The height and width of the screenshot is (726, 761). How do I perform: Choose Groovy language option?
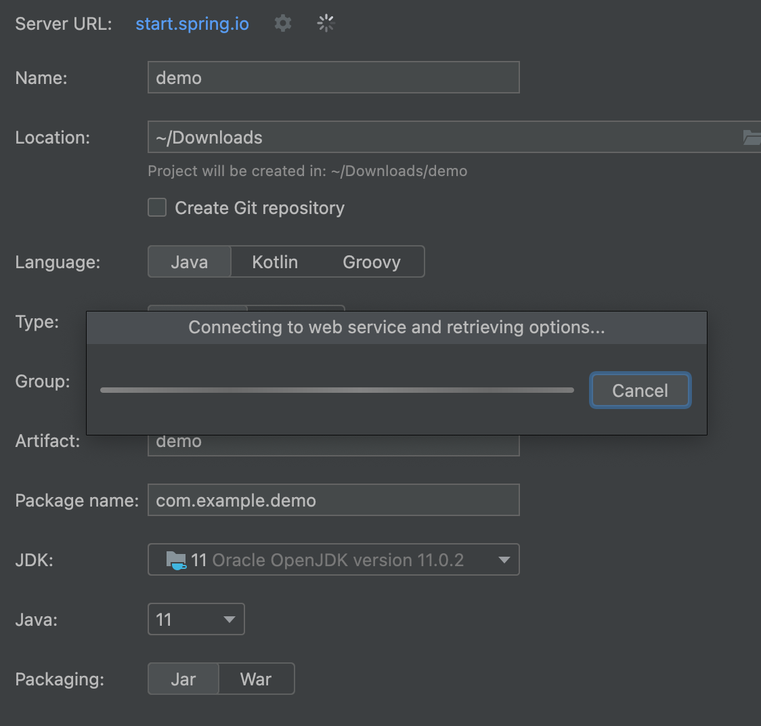pos(372,262)
